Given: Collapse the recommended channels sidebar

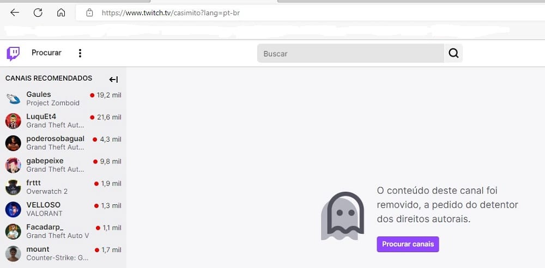Looking at the screenshot, I should [x=114, y=80].
